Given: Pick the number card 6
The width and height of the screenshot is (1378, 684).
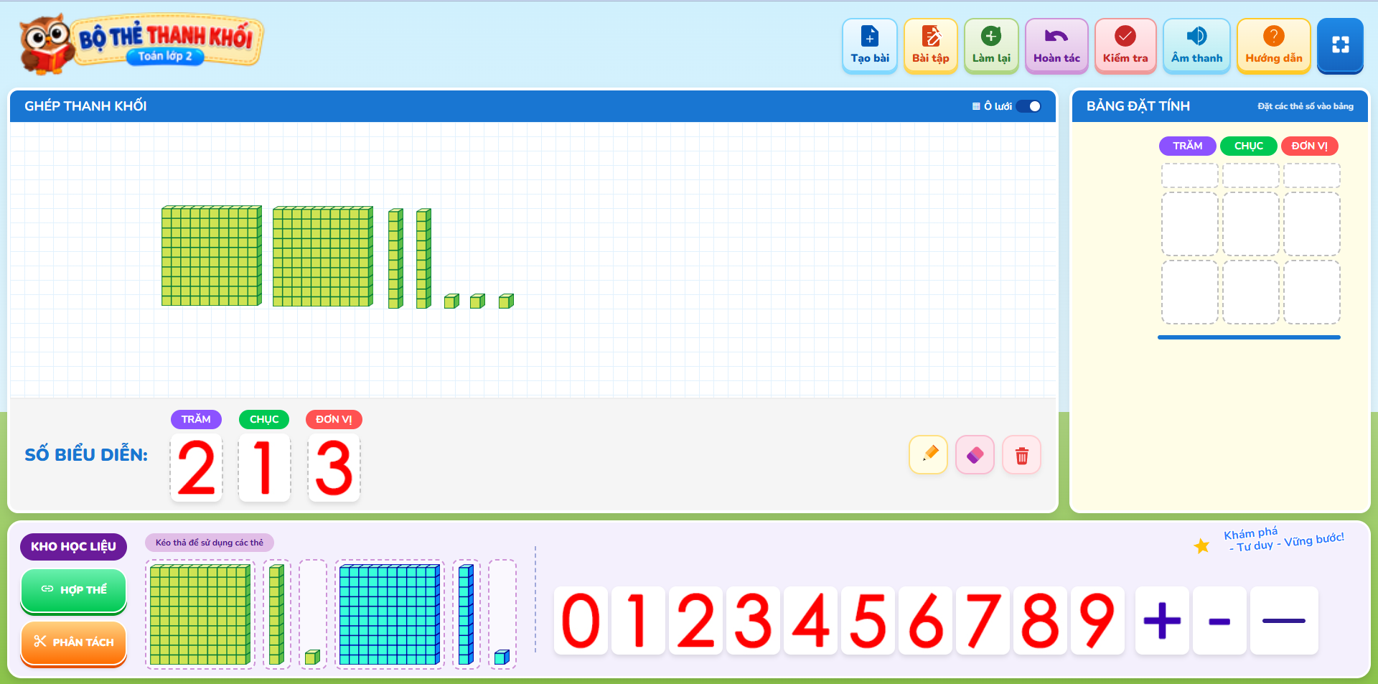Looking at the screenshot, I should [x=925, y=621].
